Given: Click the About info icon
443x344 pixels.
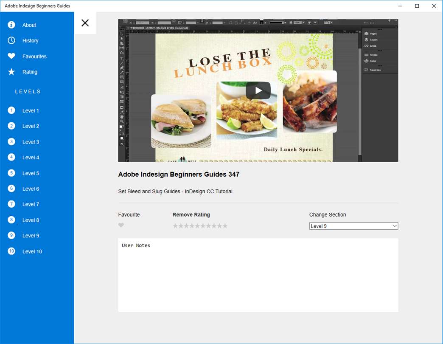Looking at the screenshot, I should pyautogui.click(x=11, y=25).
